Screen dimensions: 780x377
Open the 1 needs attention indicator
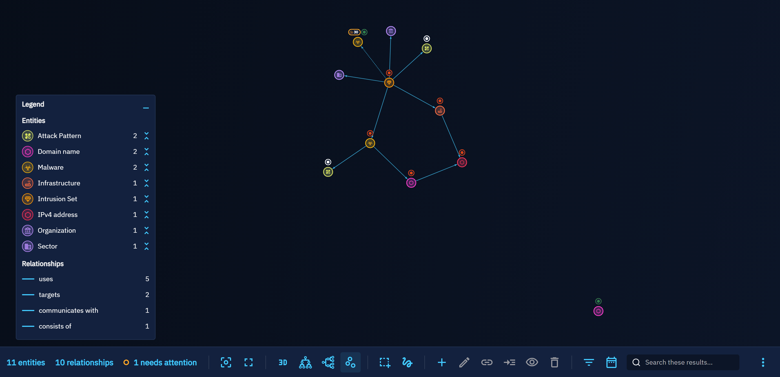160,362
